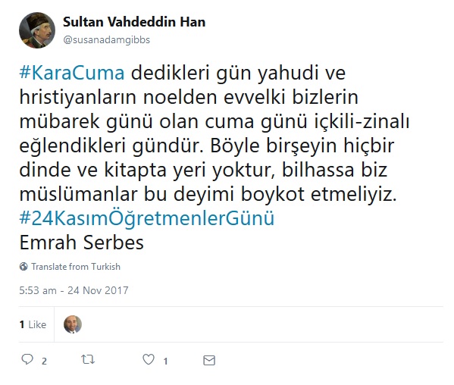454x385 pixels.
Task: Click the reply count number 2
Action: pyautogui.click(x=44, y=362)
